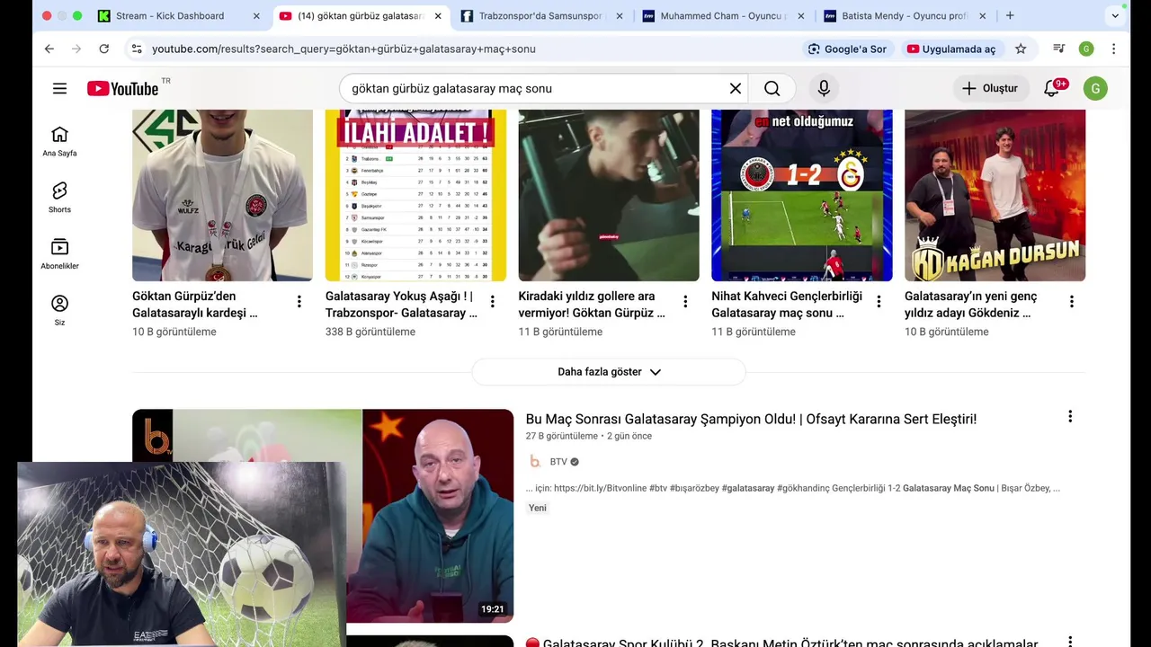Image resolution: width=1151 pixels, height=647 pixels.
Task: Click the YouTube search box text
Action: [x=451, y=88]
